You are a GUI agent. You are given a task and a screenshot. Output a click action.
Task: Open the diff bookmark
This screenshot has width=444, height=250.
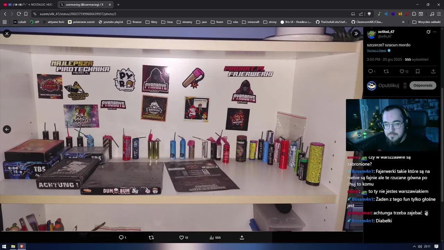tap(34, 22)
